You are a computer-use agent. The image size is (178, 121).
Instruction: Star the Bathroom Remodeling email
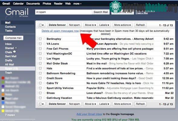tap(44, 73)
